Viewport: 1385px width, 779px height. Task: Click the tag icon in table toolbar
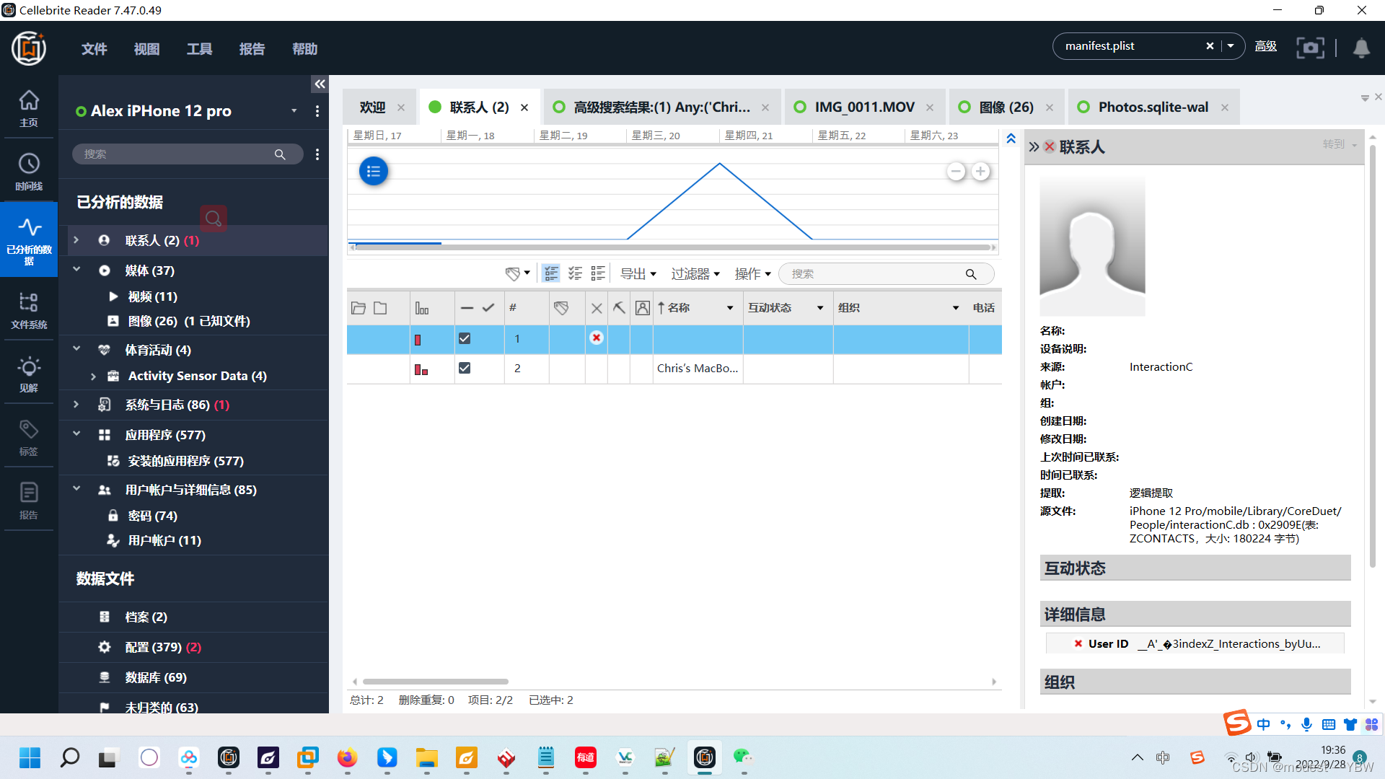coord(513,274)
